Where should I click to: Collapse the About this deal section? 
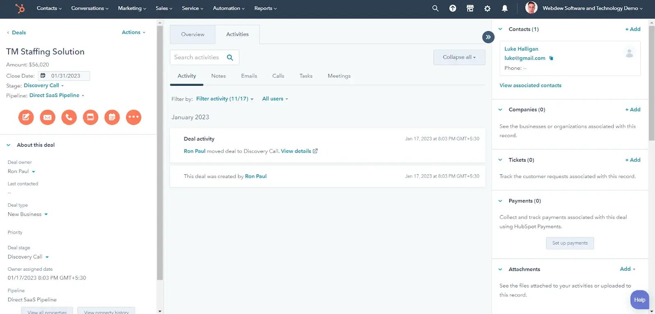[9, 145]
